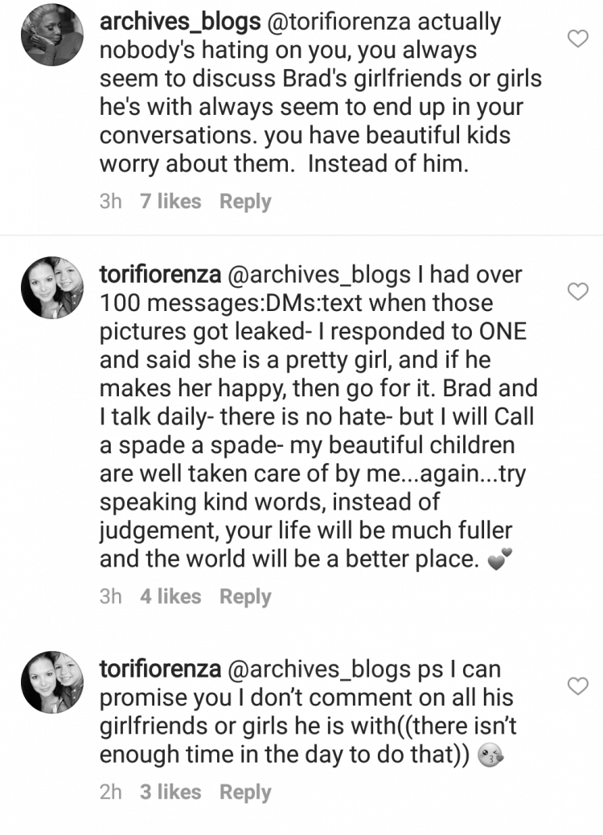The width and height of the screenshot is (603, 835).
Task: Open torifiorenza username on second comment
Action: pyautogui.click(x=160, y=274)
